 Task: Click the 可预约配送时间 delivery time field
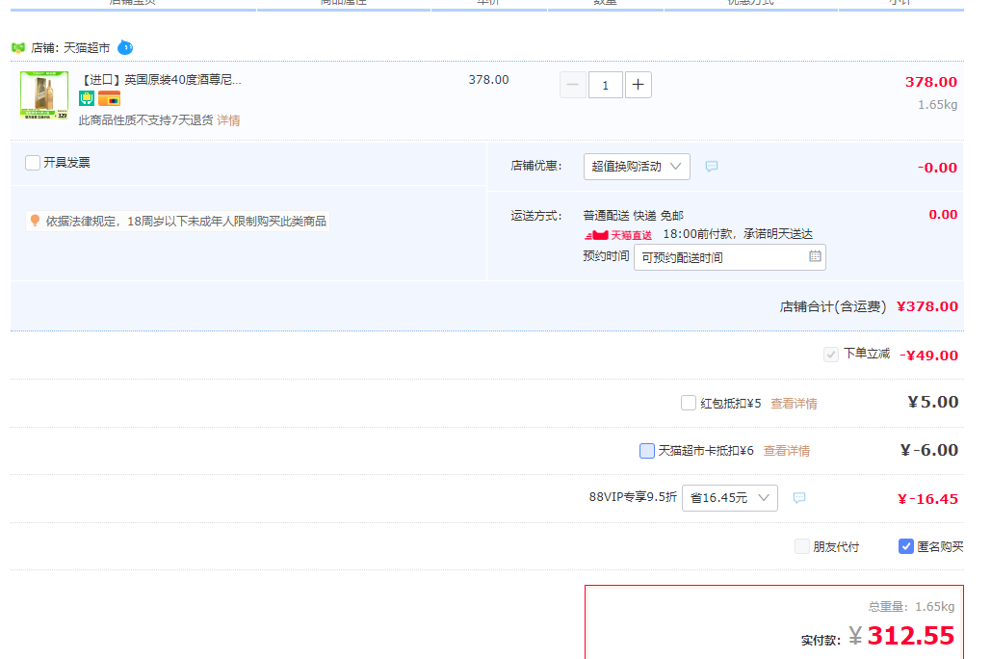pyautogui.click(x=729, y=257)
